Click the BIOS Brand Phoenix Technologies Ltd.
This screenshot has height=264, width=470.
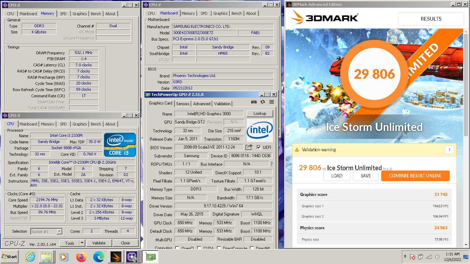click(x=223, y=76)
